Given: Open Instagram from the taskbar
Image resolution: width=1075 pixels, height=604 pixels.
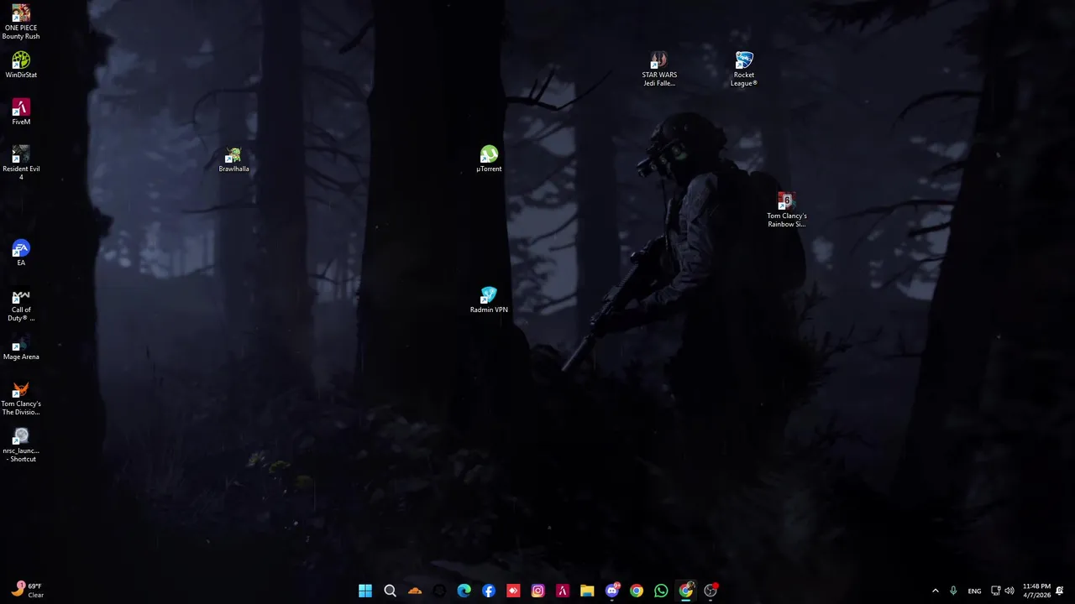Looking at the screenshot, I should point(537,591).
